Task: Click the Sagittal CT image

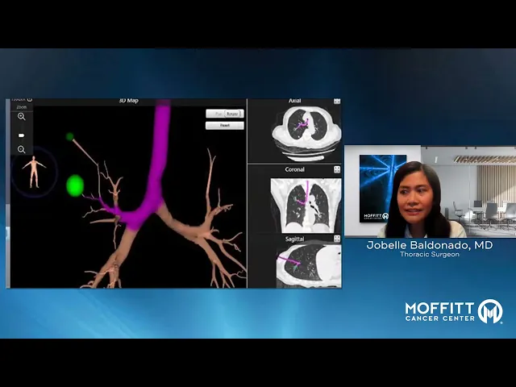Action: (309, 266)
